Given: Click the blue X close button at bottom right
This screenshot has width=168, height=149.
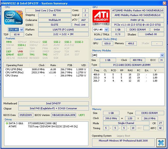Looking at the screenshot, I should pyautogui.click(x=161, y=143).
